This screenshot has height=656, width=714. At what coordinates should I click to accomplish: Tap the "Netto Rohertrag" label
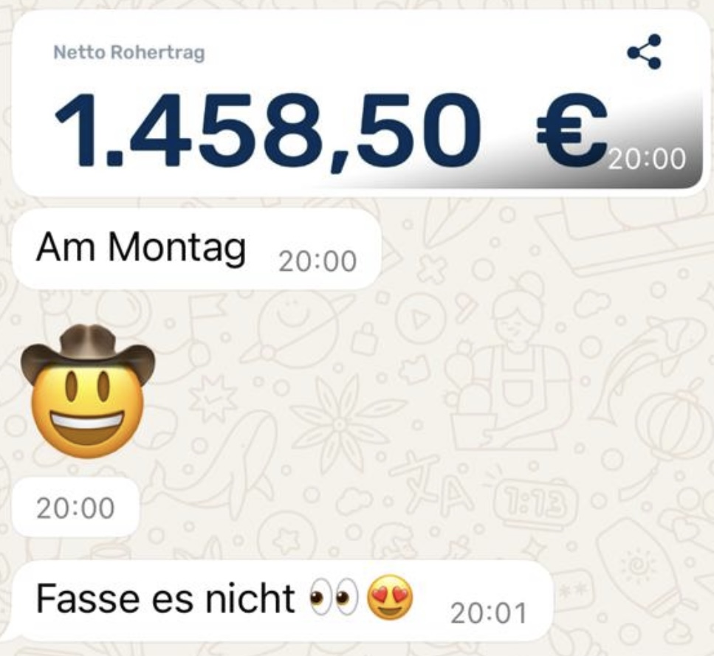click(129, 52)
